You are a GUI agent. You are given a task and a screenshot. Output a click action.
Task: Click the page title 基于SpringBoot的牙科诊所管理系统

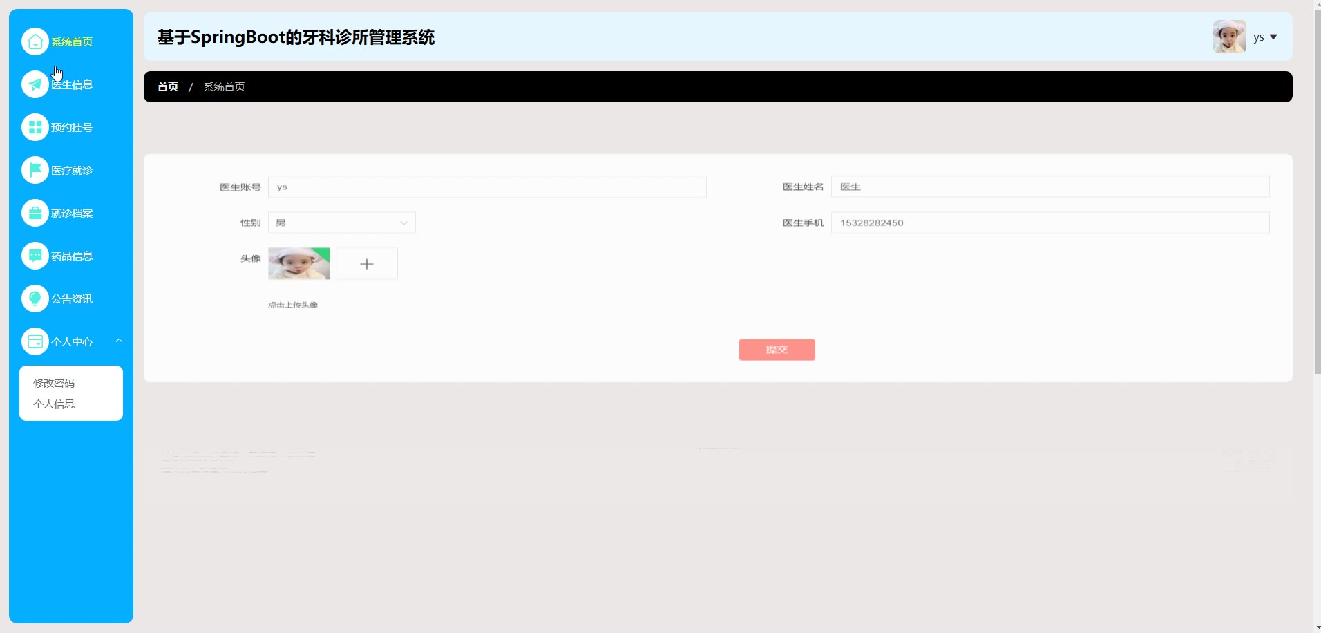296,37
